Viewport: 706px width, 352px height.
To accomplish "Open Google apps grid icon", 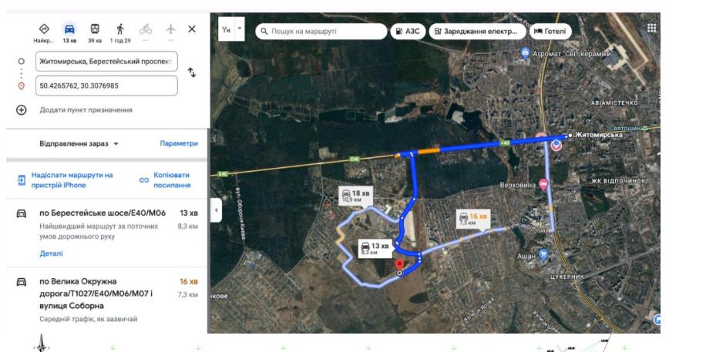I will (651, 28).
